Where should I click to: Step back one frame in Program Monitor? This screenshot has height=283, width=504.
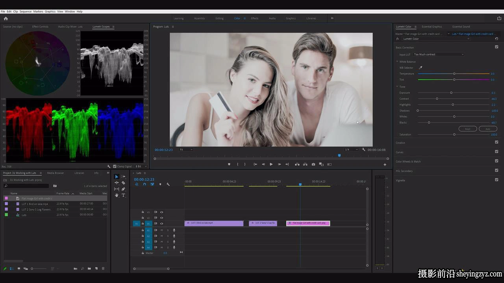[263, 164]
